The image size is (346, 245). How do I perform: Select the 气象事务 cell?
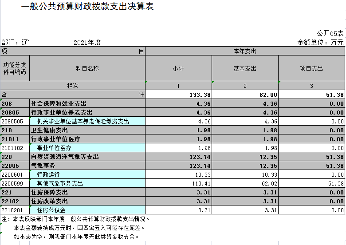click(x=87, y=166)
